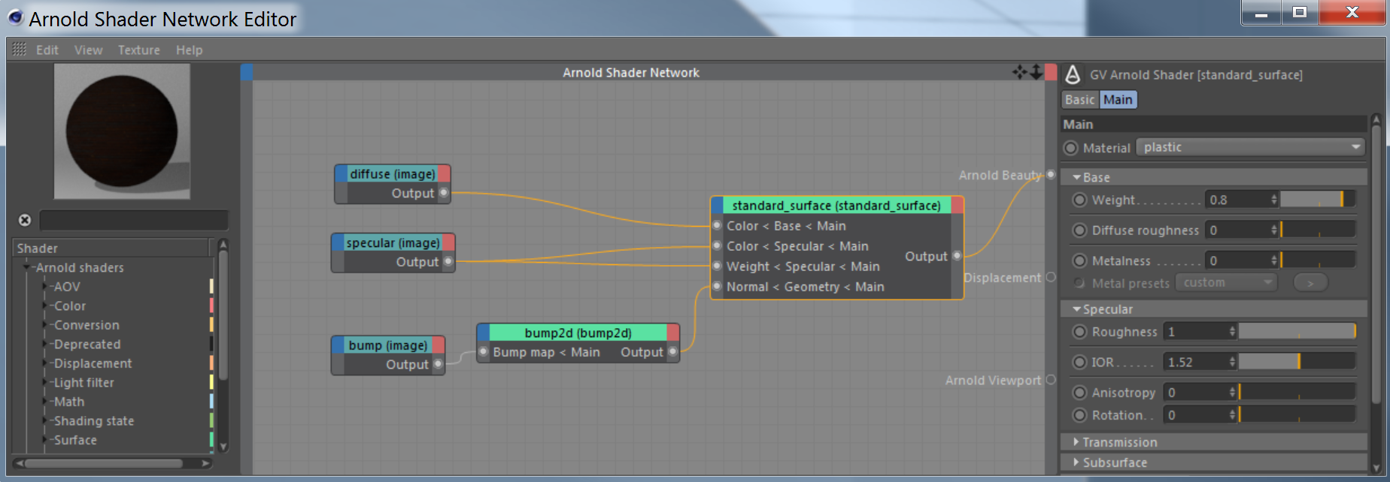Click the pan network view icon
Viewport: 1390px width, 482px height.
(1019, 72)
